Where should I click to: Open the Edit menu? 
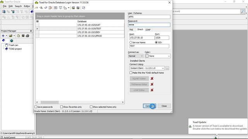10,6
